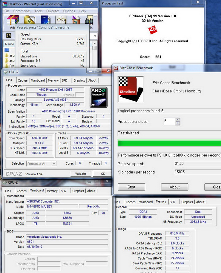Click the WinRAR Add archive icon
221x273 pixels.
pyautogui.click(x=13, y=20)
